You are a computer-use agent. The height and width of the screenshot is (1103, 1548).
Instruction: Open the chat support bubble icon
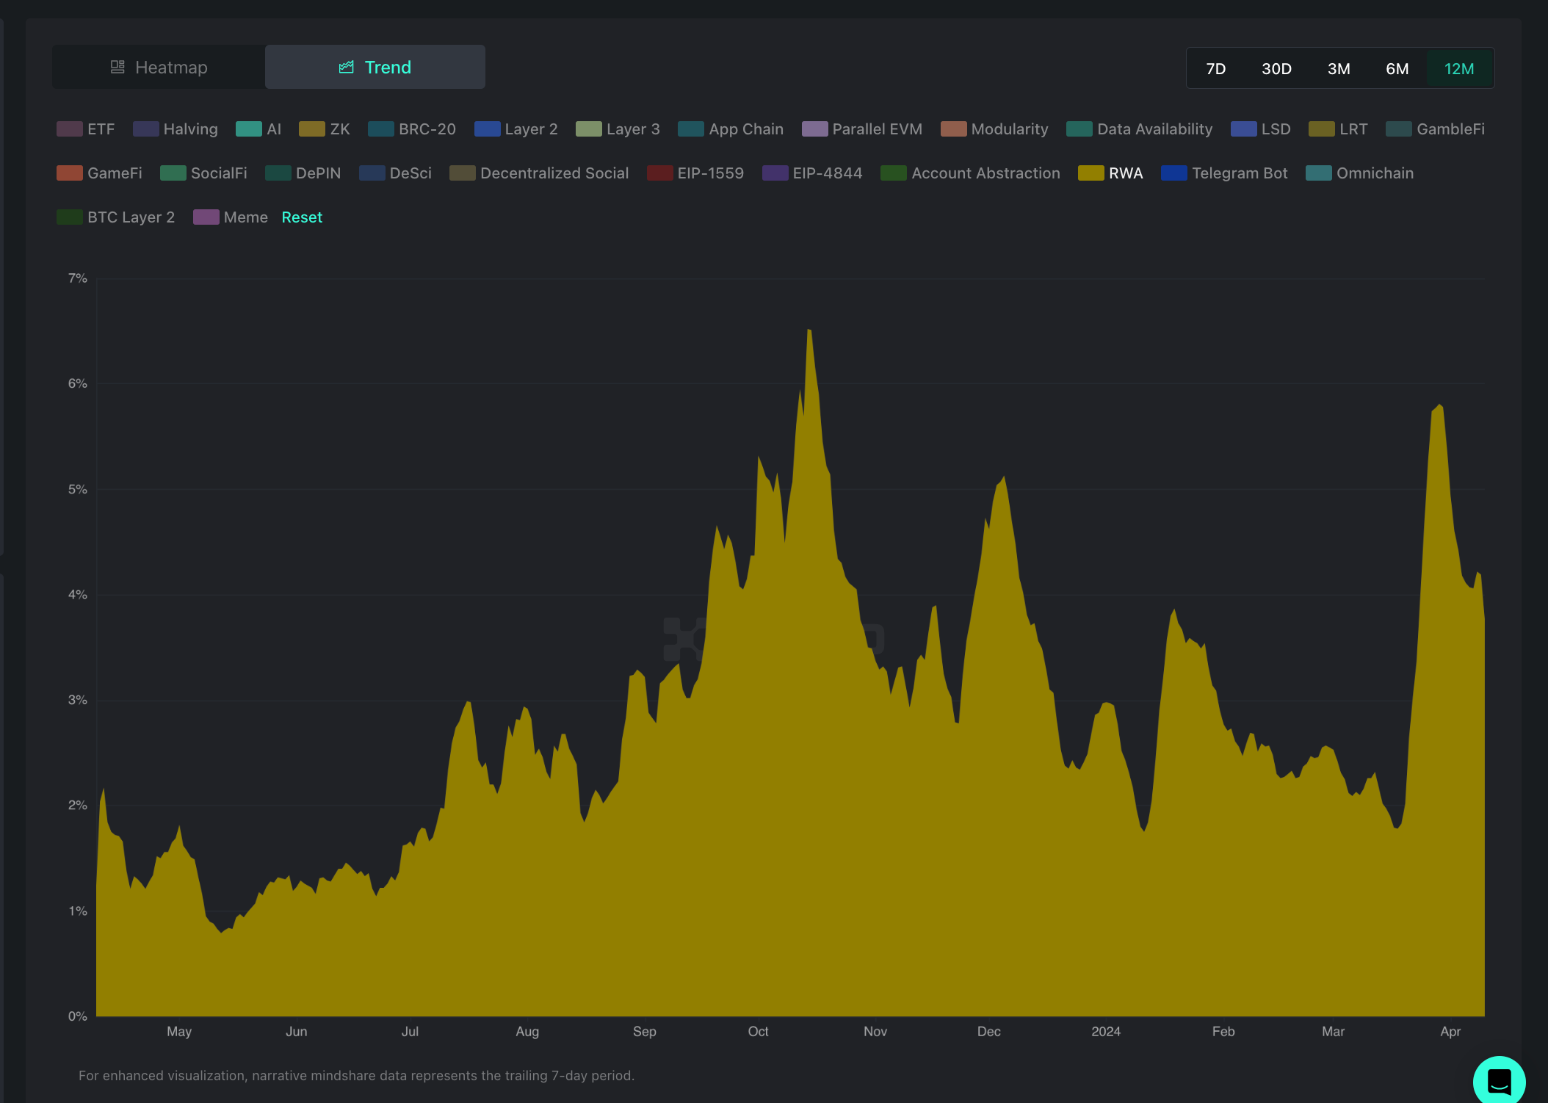tap(1498, 1081)
